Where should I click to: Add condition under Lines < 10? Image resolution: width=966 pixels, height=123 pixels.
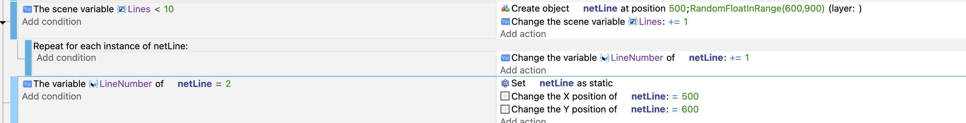pyautogui.click(x=52, y=21)
